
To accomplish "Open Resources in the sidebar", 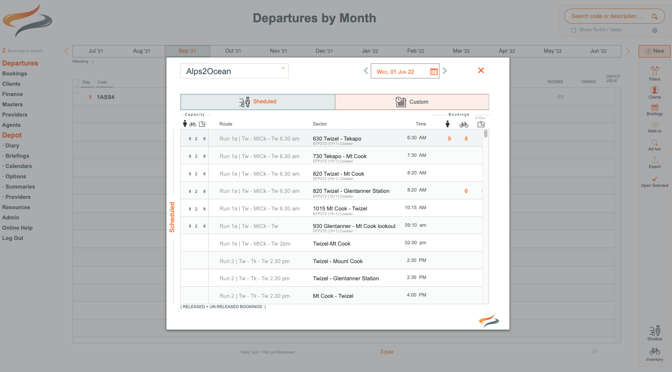I will click(16, 207).
